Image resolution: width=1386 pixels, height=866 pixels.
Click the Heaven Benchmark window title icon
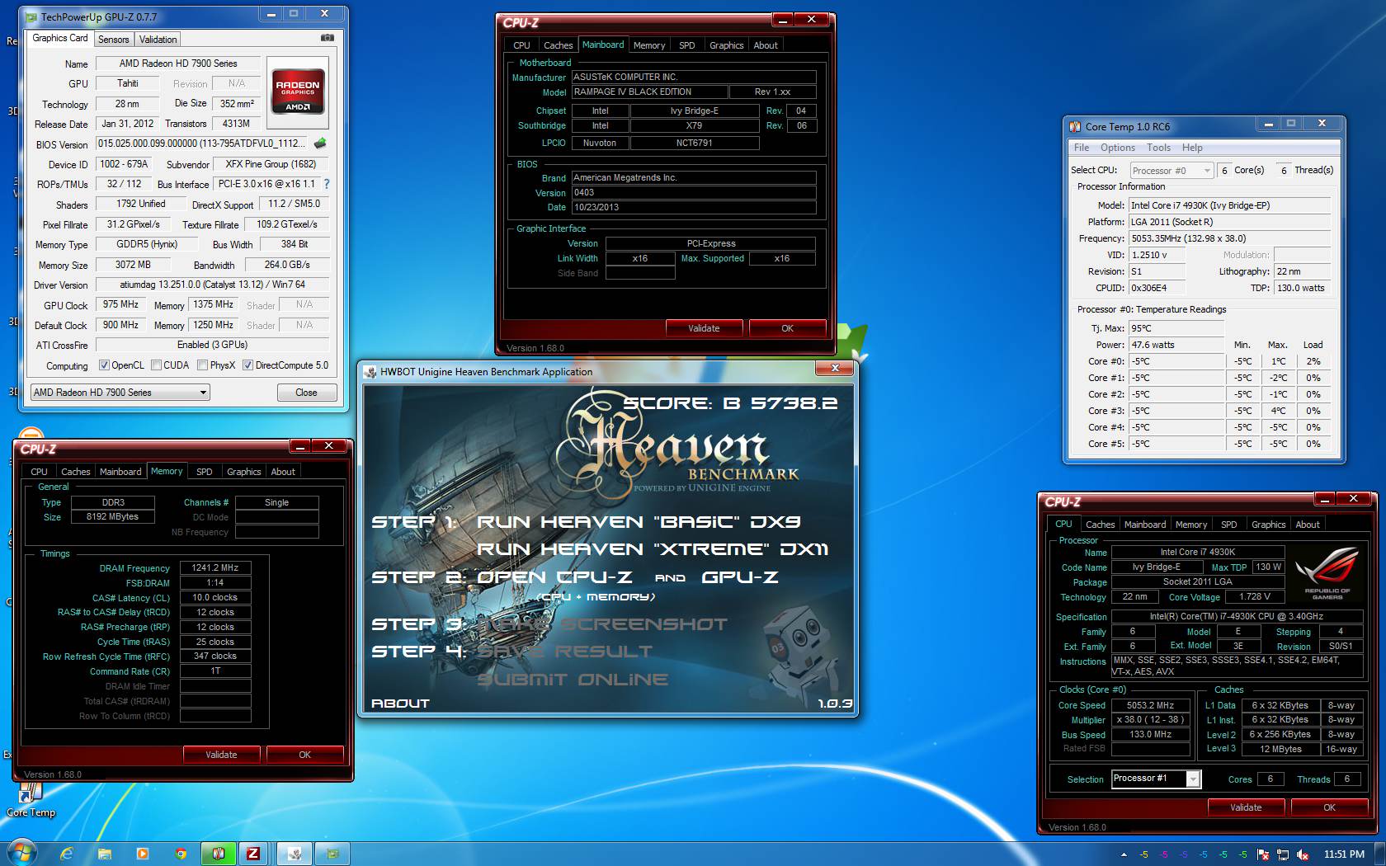370,372
